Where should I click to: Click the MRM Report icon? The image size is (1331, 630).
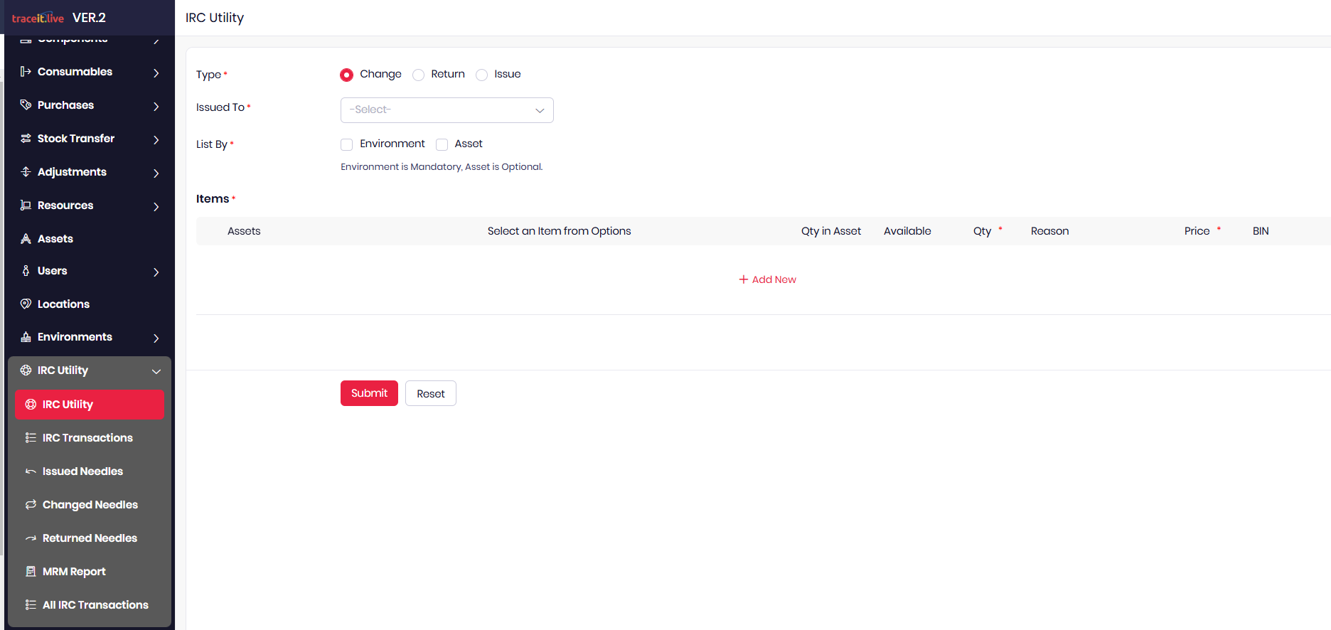pos(31,572)
